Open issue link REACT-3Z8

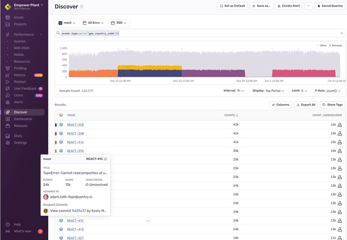75,125
